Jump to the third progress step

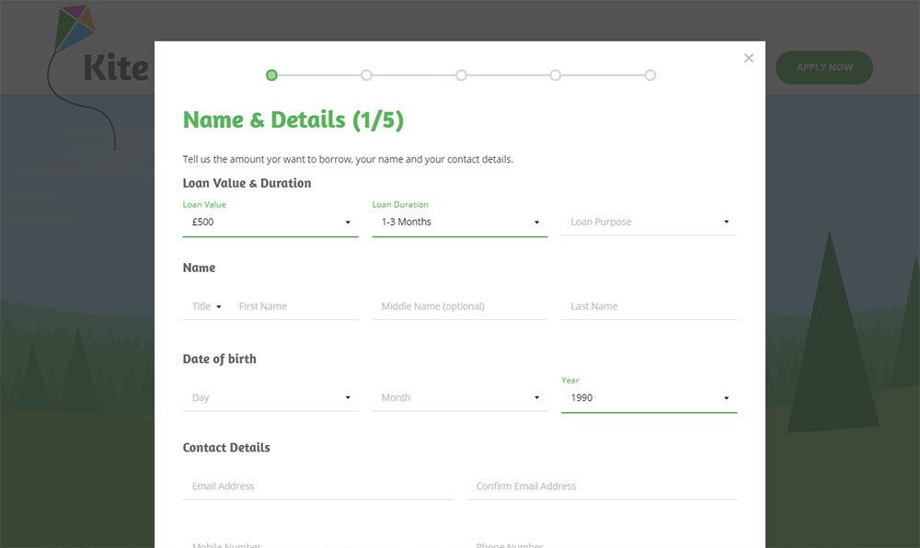461,75
